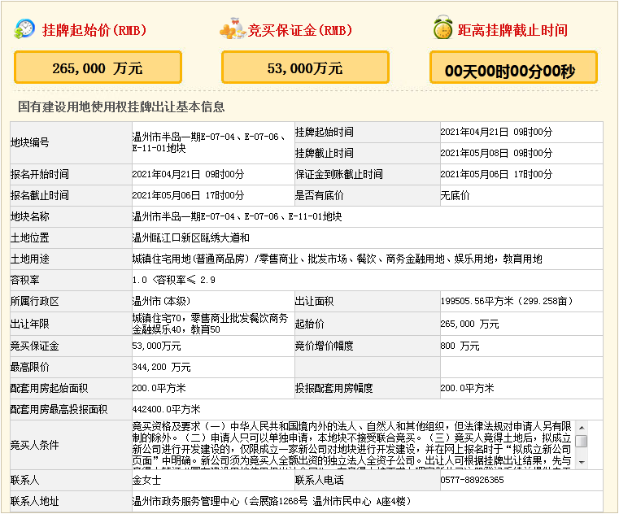Screen dimensions: 619x514
Task: Click the 出让年限 value 城镇住宅70
Action: [x=210, y=324]
